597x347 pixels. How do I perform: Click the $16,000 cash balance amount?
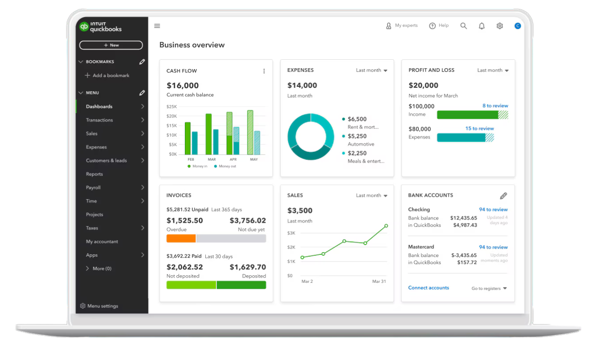tap(183, 86)
